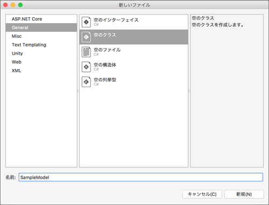Click the 新規(N) button
This screenshot has height=205, width=269.
click(x=244, y=194)
